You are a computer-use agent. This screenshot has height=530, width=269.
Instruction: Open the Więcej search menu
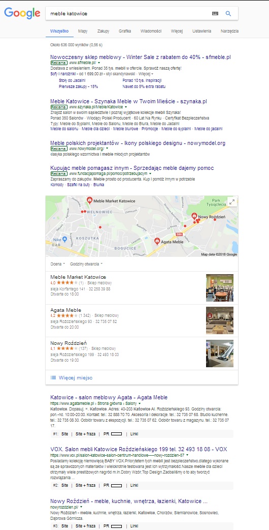[177, 31]
